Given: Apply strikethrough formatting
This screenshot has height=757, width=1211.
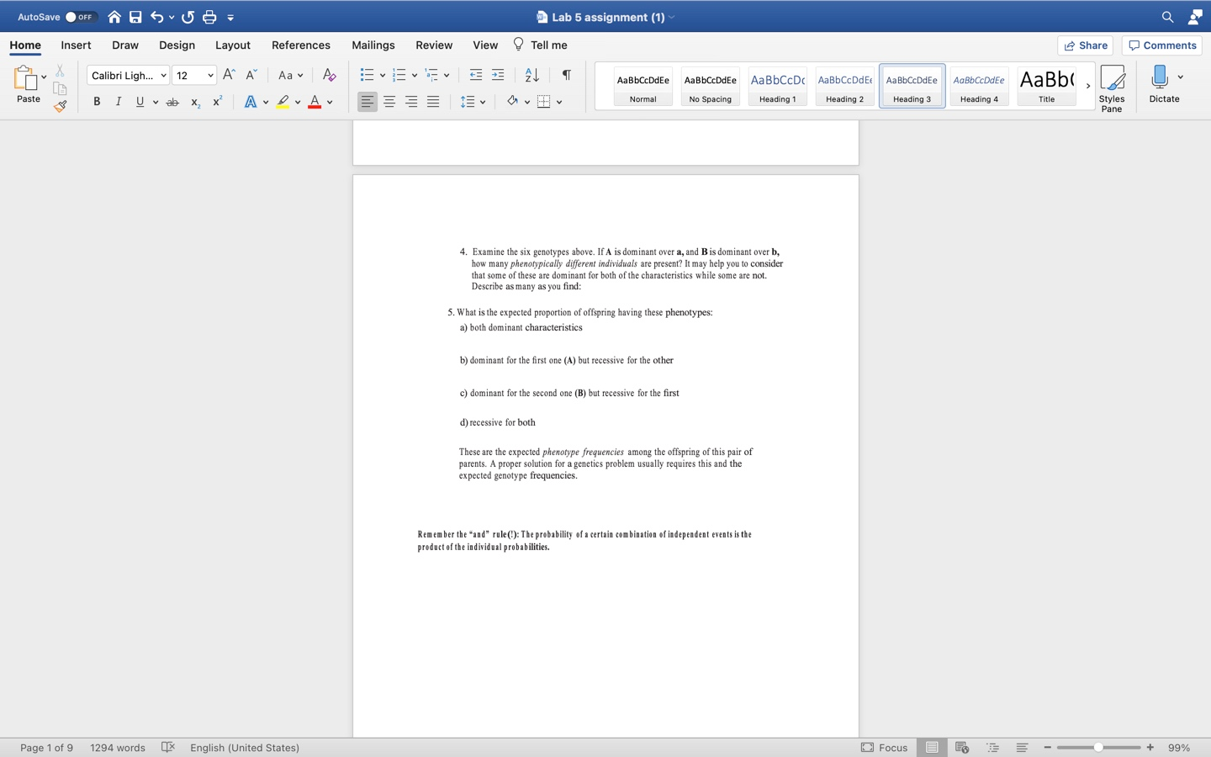Looking at the screenshot, I should (x=172, y=102).
